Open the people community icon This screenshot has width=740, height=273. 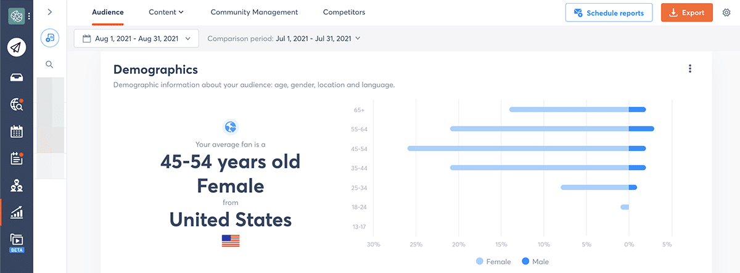pos(17,185)
